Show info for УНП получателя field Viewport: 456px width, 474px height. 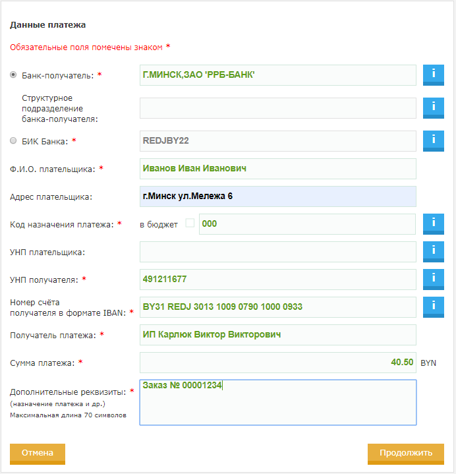pos(433,280)
